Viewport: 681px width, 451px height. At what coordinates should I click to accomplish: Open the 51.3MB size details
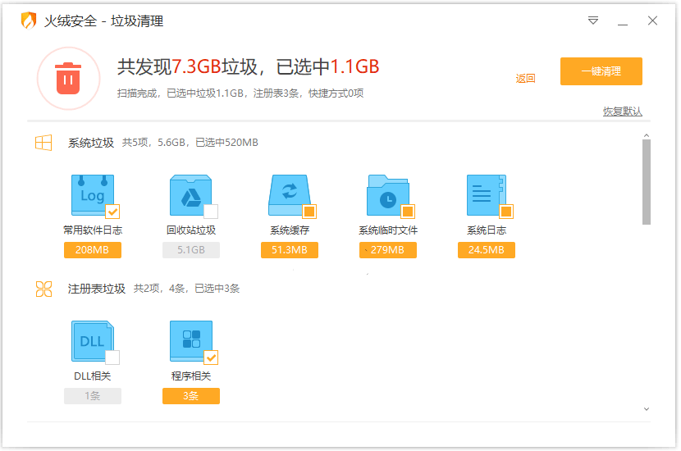tap(290, 250)
